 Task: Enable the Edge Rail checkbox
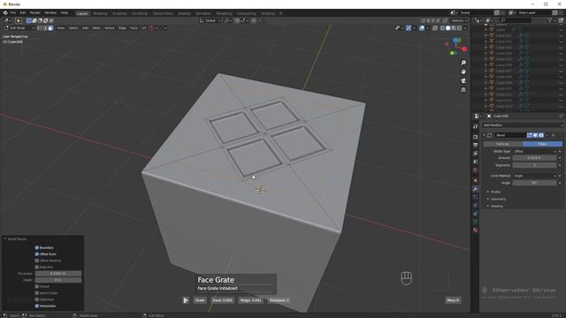[x=37, y=267]
